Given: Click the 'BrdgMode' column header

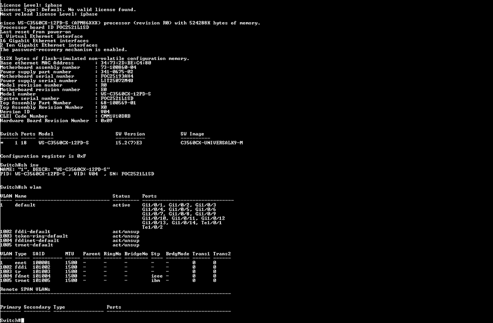Looking at the screenshot, I should (x=178, y=254).
